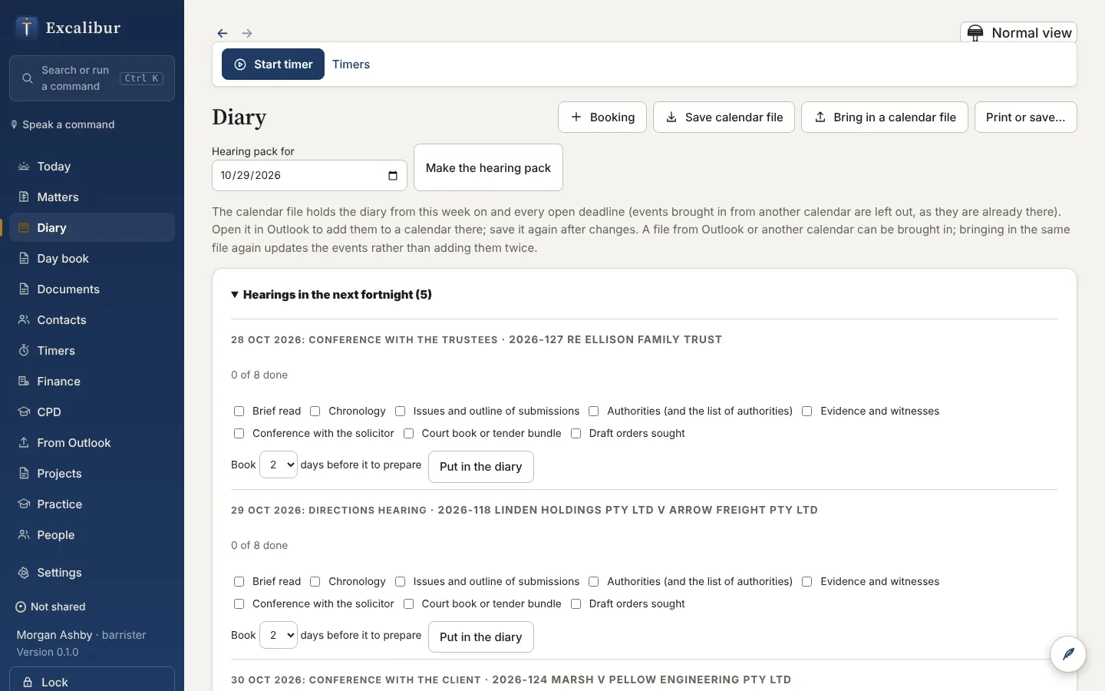The image size is (1105, 691).
Task: Go forward with the right arrow
Action: [247, 33]
